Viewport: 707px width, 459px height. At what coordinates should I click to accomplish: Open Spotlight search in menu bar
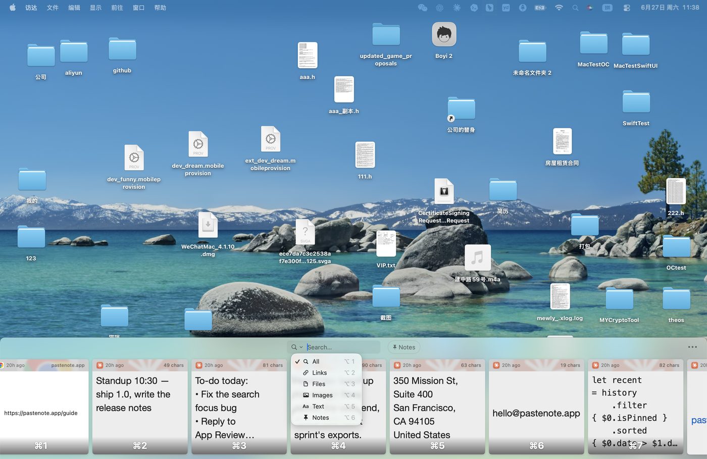pos(575,8)
